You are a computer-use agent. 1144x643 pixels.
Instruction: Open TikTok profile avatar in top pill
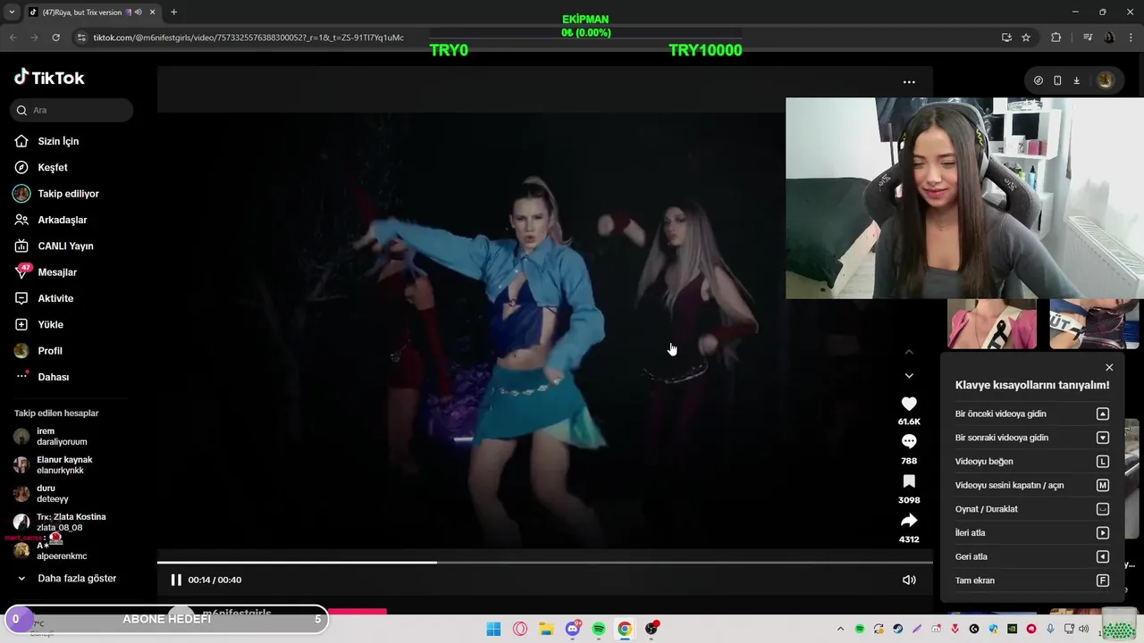[1106, 80]
